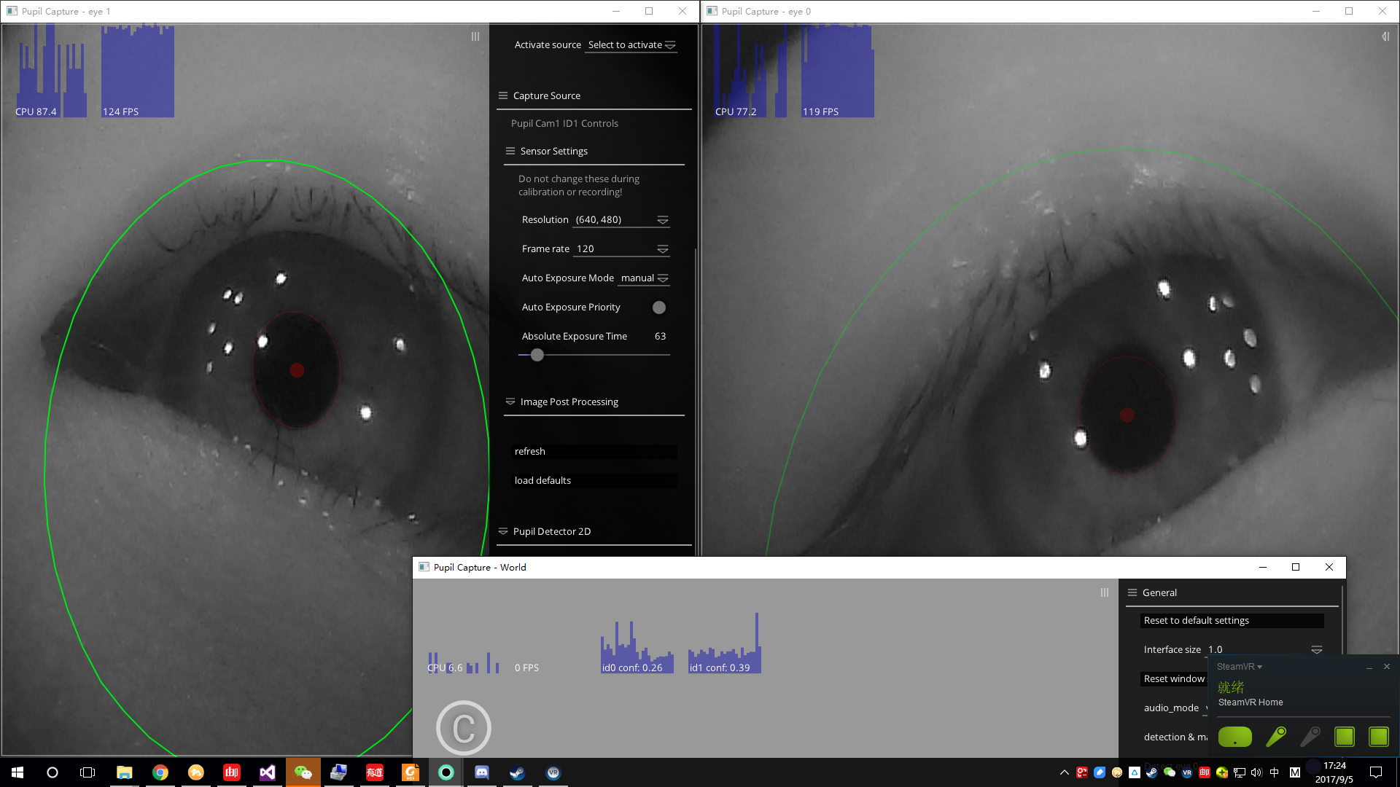Click the SteamVR Home status text
Image resolution: width=1400 pixels, height=787 pixels.
[x=1251, y=702]
